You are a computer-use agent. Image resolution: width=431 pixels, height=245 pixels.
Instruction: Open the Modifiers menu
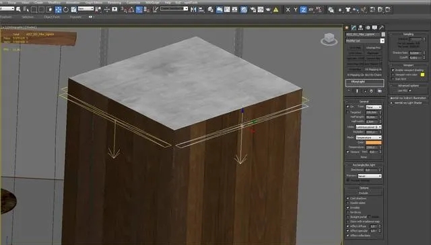click(x=55, y=3)
